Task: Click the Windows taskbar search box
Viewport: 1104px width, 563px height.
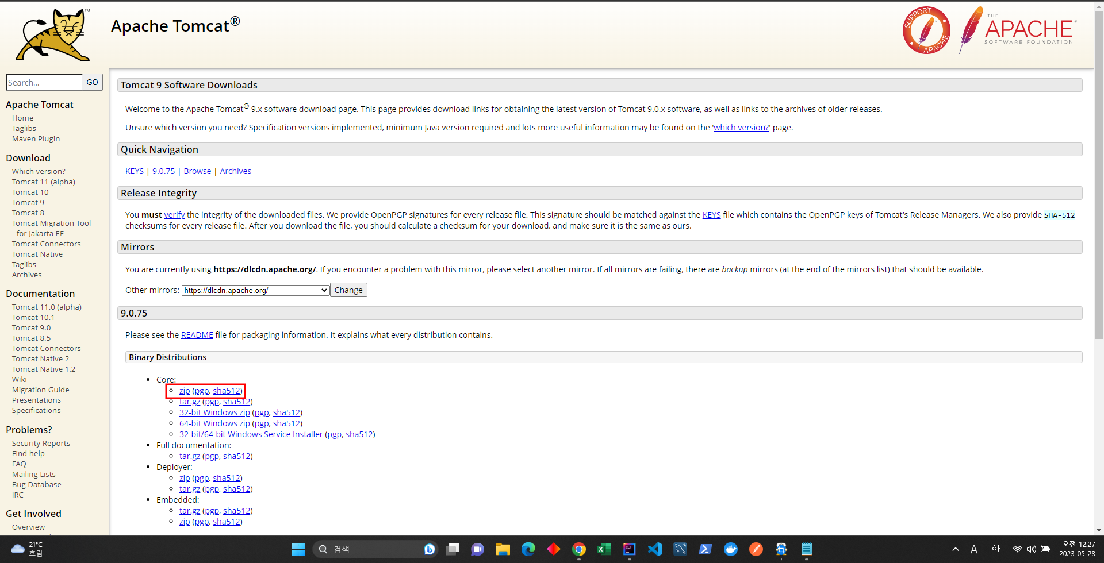Action: (375, 549)
